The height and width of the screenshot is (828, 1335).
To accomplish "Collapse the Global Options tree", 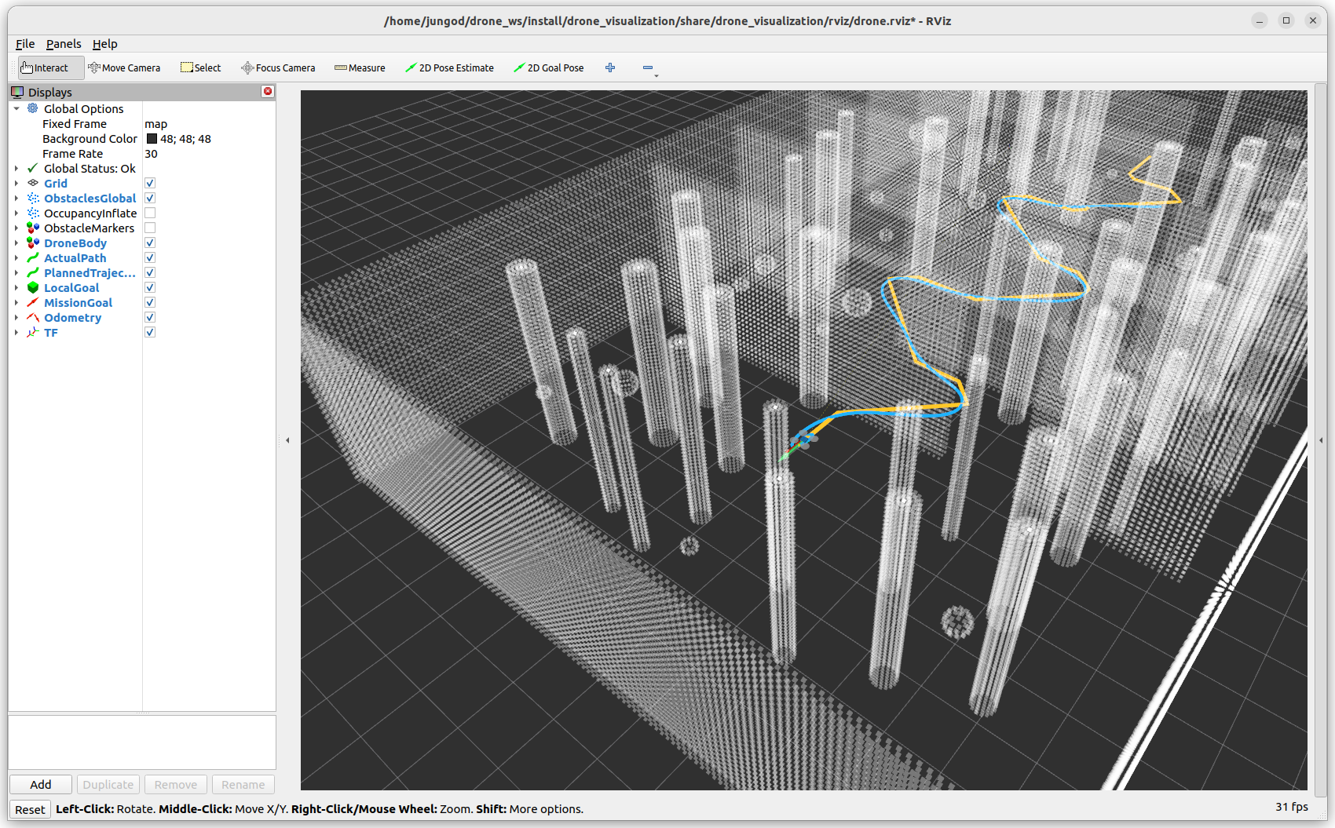I will tap(16, 108).
